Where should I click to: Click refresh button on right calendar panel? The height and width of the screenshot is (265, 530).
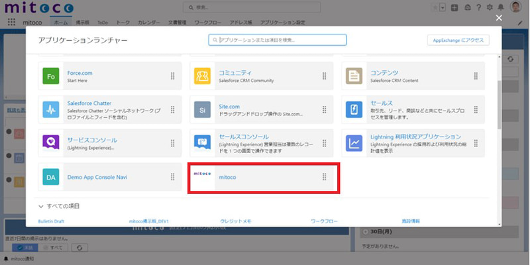510,59
